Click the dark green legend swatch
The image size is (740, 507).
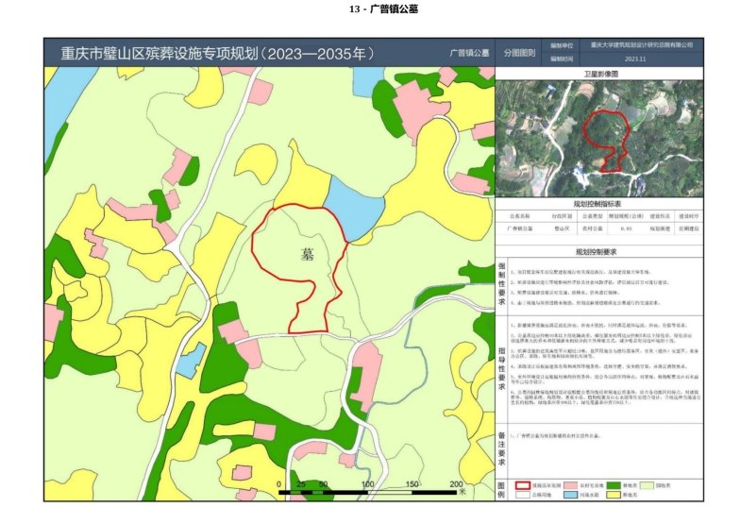(x=614, y=485)
